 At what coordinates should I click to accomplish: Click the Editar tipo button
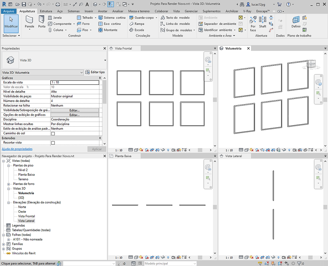(95, 72)
